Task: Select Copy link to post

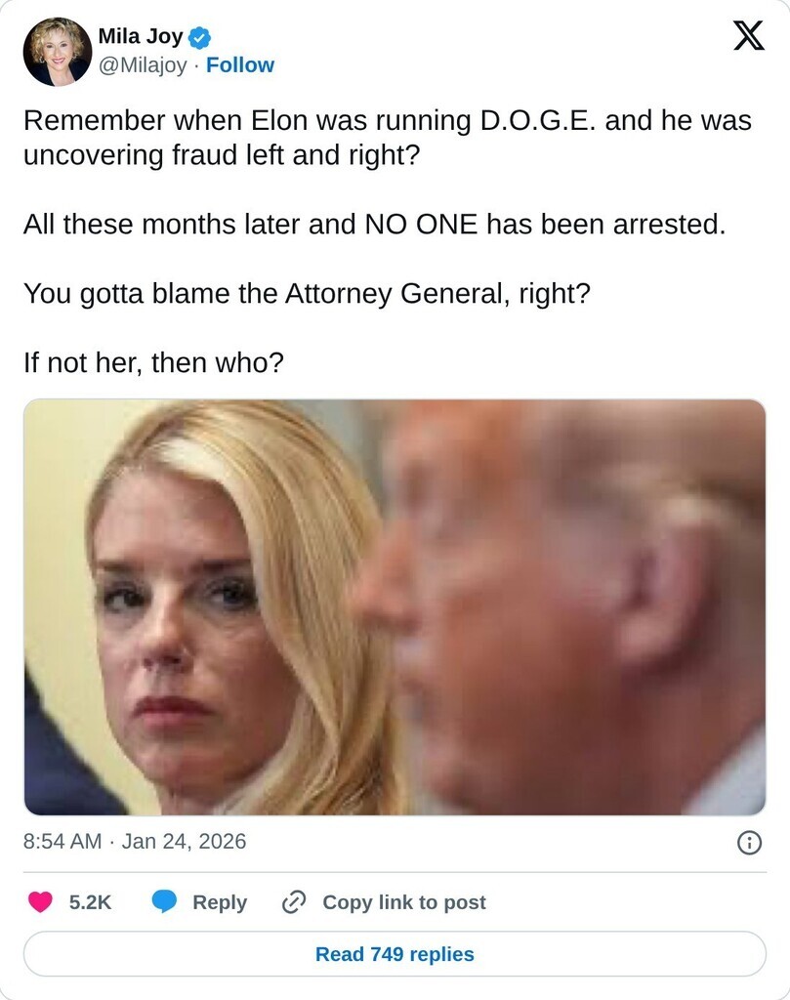Action: [x=404, y=902]
